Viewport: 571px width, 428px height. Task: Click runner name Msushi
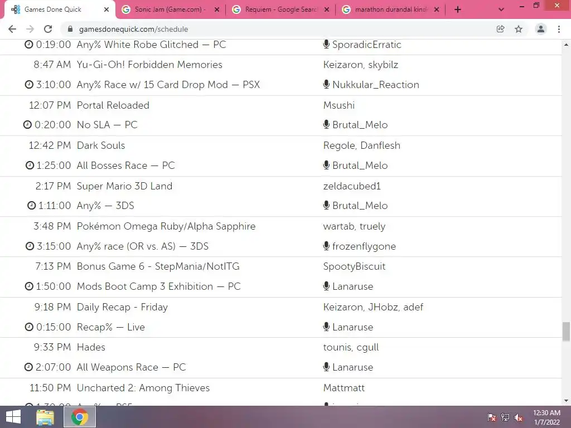(x=338, y=105)
